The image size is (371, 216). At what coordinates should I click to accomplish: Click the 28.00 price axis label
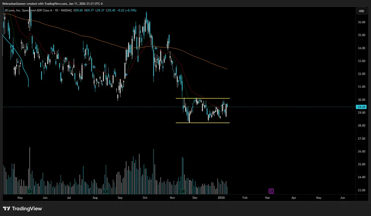pos(361,126)
